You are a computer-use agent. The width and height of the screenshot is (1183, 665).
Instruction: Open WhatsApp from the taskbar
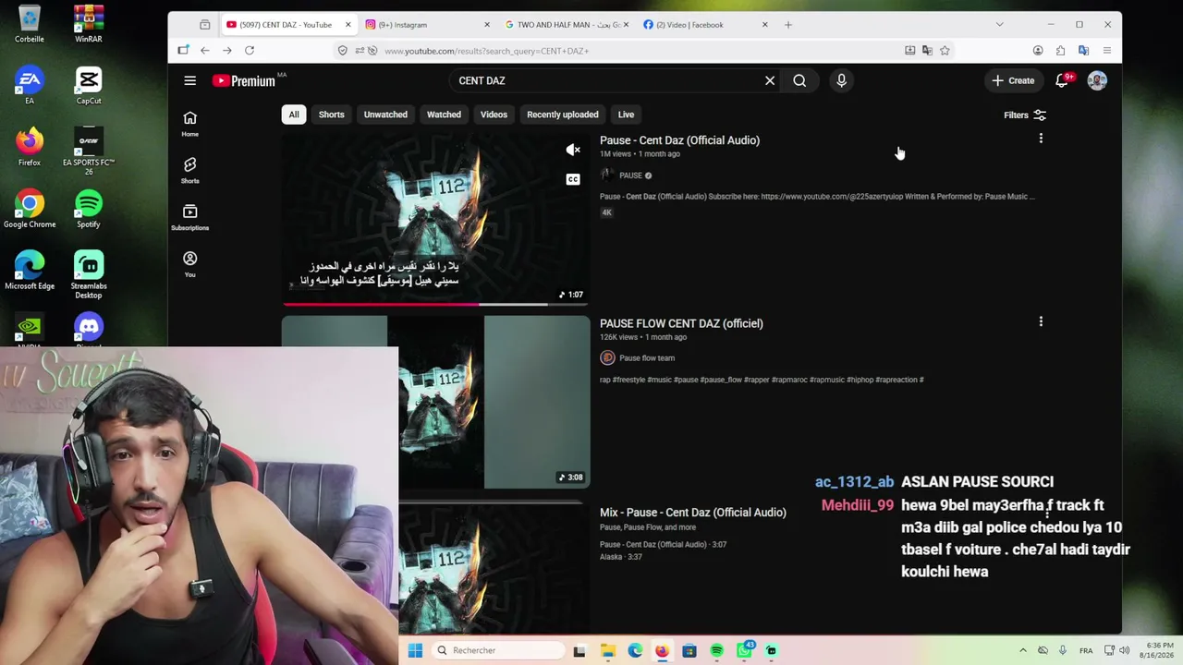[x=745, y=650]
